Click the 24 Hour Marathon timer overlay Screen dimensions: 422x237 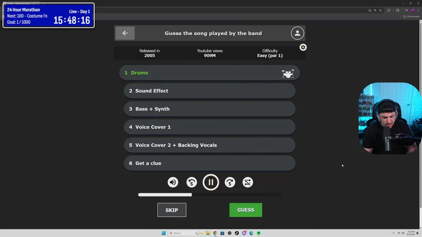tap(48, 15)
